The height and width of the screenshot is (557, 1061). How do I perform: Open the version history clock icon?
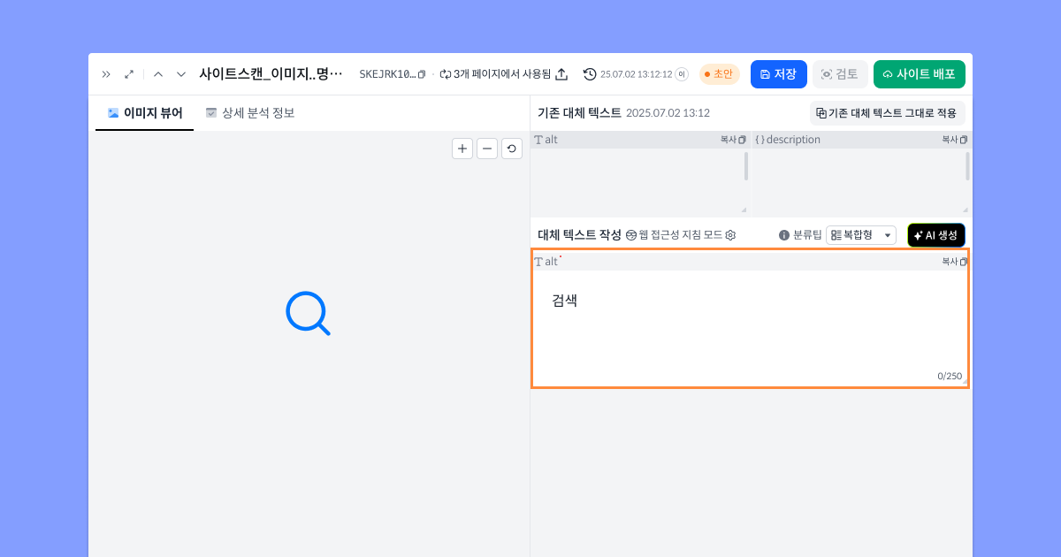point(590,74)
